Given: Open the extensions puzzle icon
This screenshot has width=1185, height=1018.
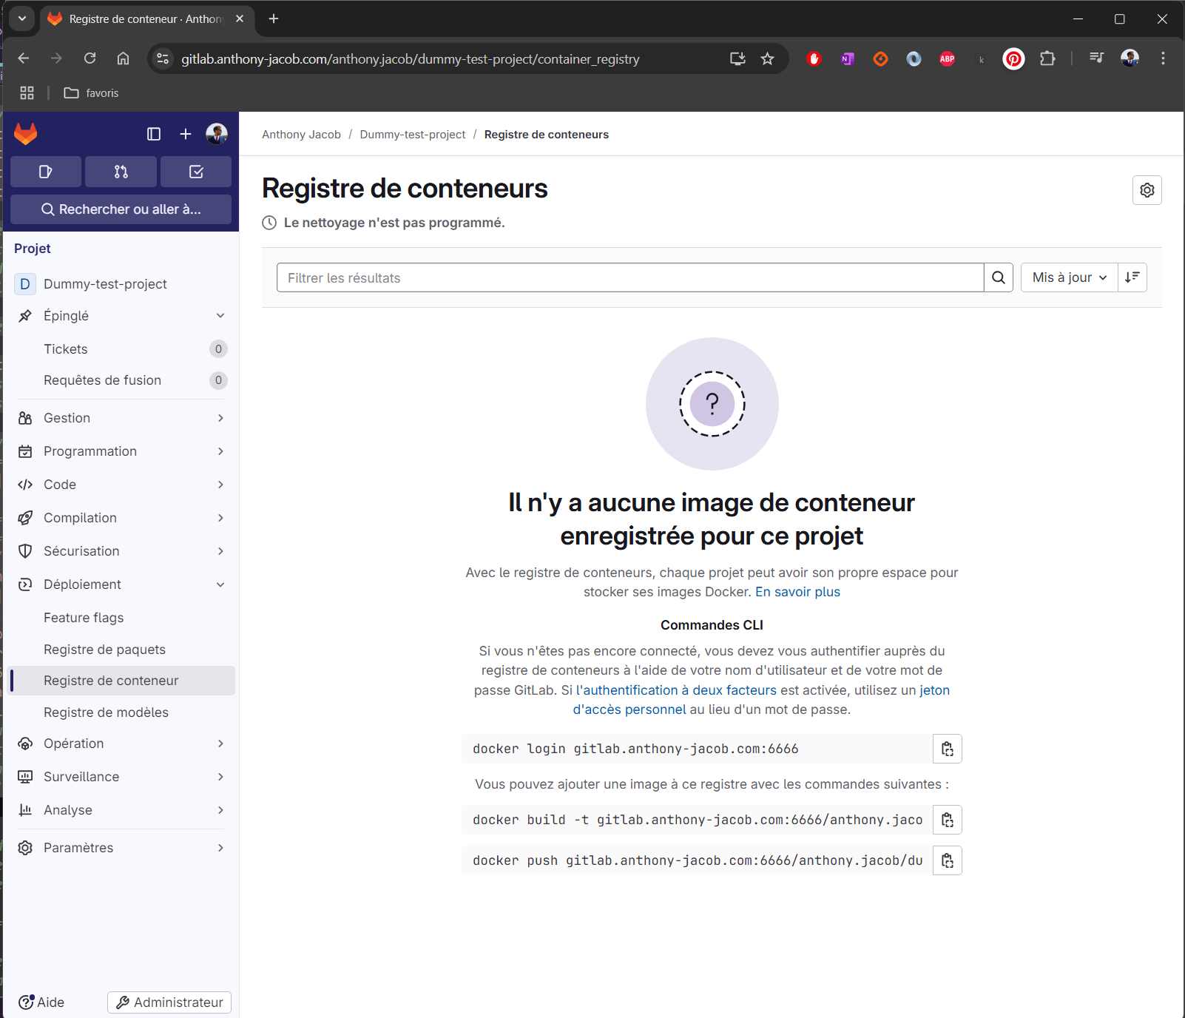Looking at the screenshot, I should tap(1047, 58).
